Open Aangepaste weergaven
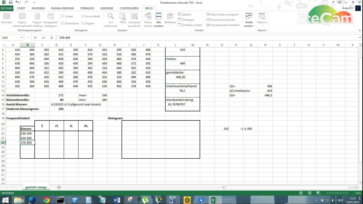 coord(51,20)
